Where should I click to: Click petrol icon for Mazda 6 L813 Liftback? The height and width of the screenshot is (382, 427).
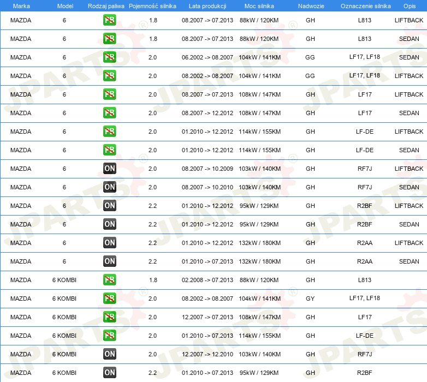tap(109, 20)
